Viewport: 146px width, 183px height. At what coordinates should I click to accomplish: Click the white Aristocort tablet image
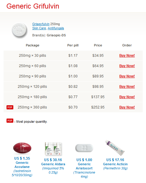click(84, 148)
